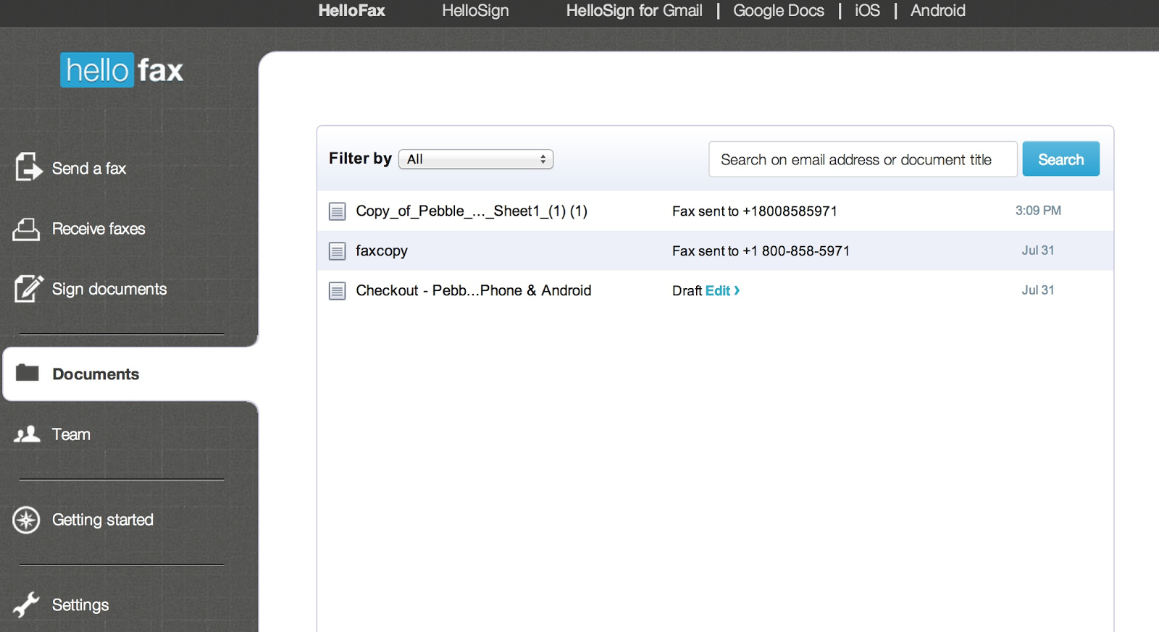Image resolution: width=1159 pixels, height=632 pixels.
Task: Click the hellofax logo
Action: [x=122, y=70]
